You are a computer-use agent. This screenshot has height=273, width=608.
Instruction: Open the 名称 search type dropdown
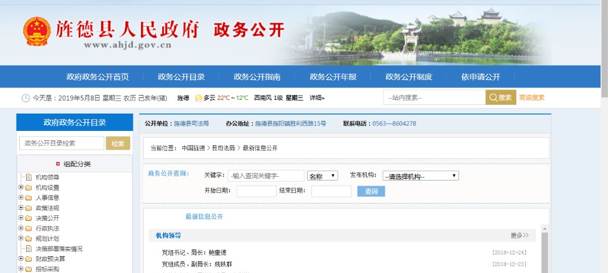click(x=322, y=176)
